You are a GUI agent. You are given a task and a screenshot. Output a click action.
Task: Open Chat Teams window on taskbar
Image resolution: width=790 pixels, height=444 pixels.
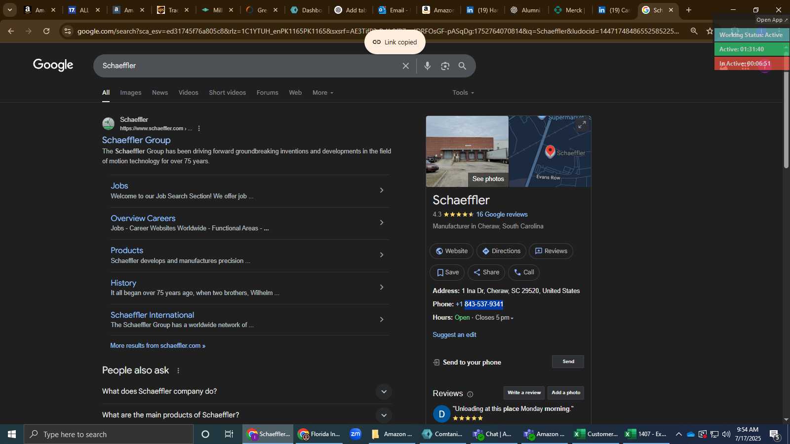493,434
